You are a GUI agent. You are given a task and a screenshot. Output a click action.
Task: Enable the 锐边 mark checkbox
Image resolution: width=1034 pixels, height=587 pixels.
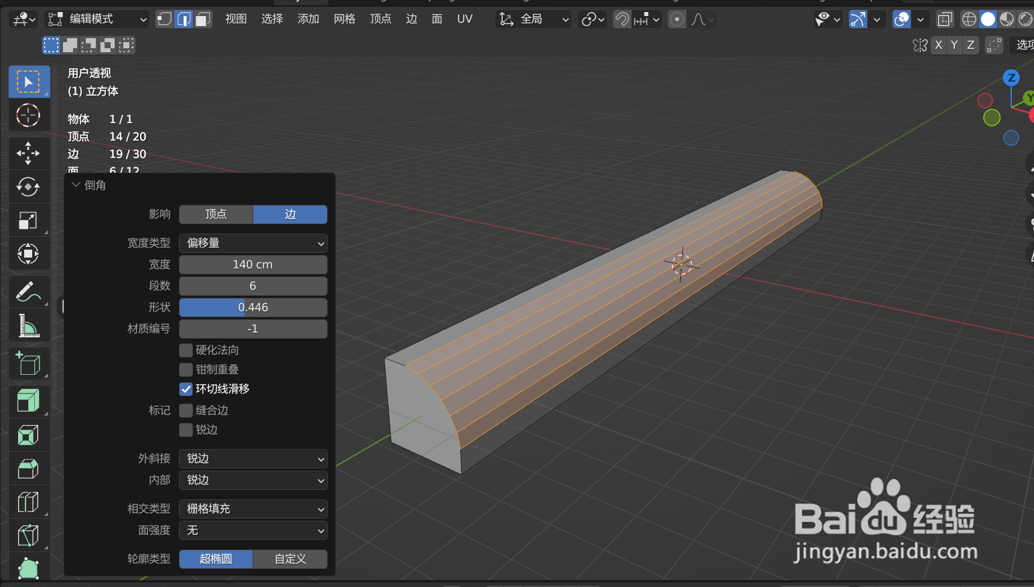pos(186,430)
